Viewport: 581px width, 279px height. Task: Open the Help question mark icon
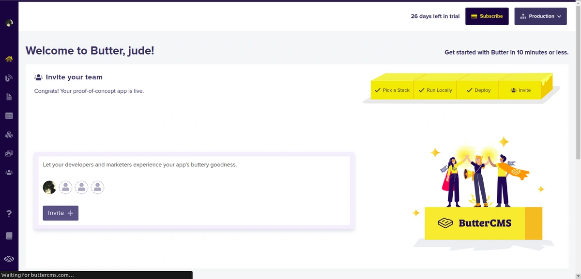click(9, 214)
